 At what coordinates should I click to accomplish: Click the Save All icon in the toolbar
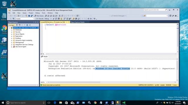[32, 16]
